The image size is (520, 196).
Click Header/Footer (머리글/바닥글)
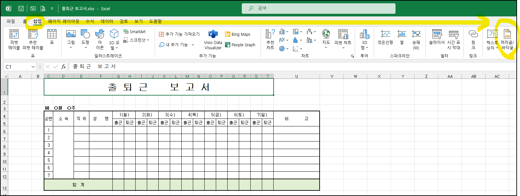(507, 39)
